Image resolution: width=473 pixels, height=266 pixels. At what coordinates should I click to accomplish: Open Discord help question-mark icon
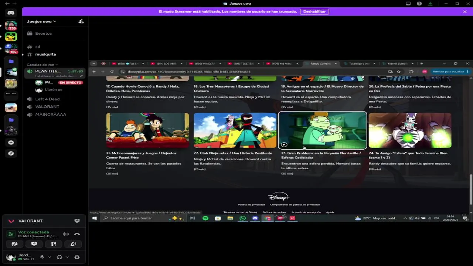419,3
